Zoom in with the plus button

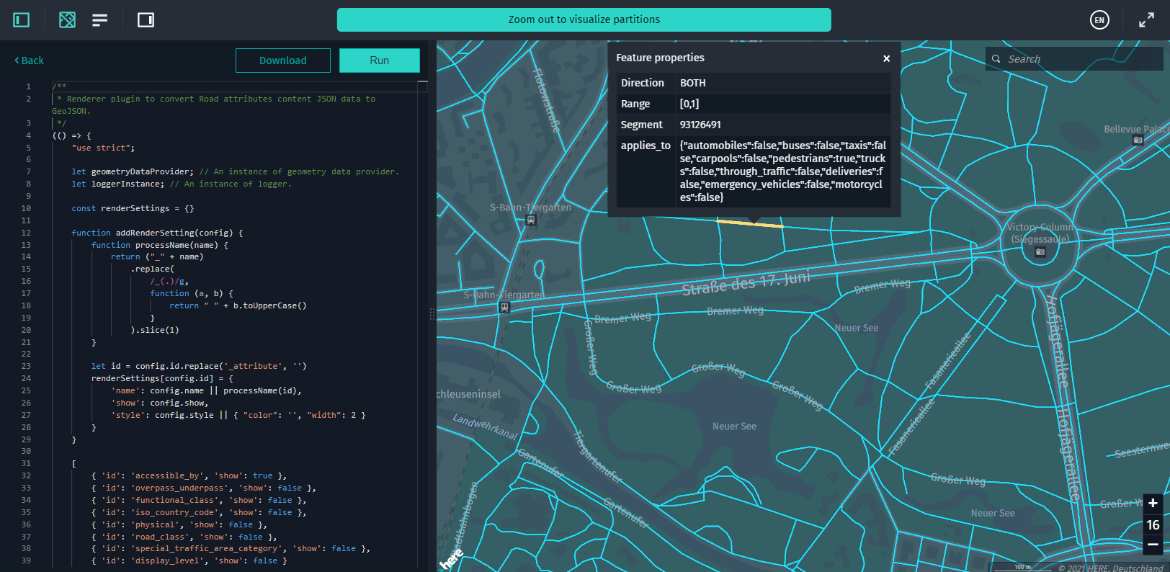(1153, 503)
